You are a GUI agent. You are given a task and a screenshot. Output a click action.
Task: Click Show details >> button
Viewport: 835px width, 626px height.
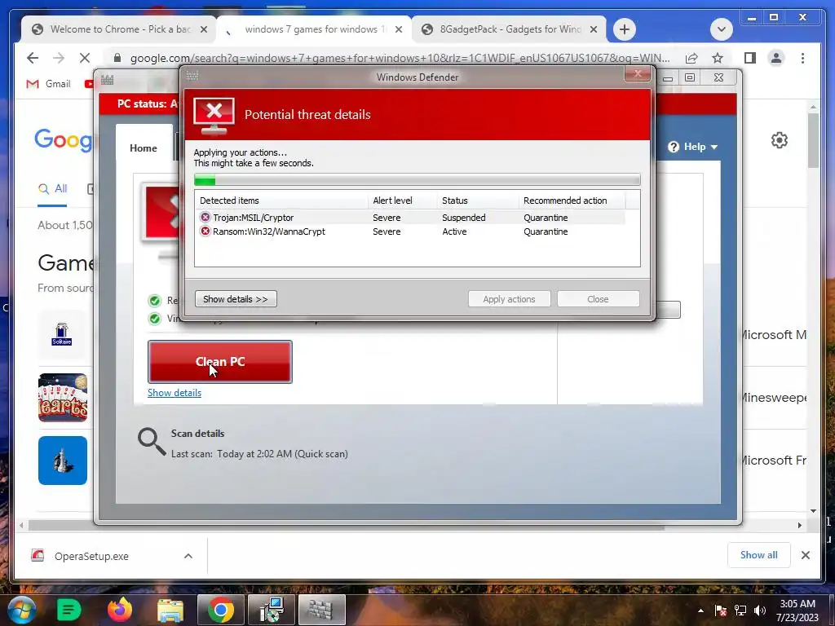click(236, 299)
